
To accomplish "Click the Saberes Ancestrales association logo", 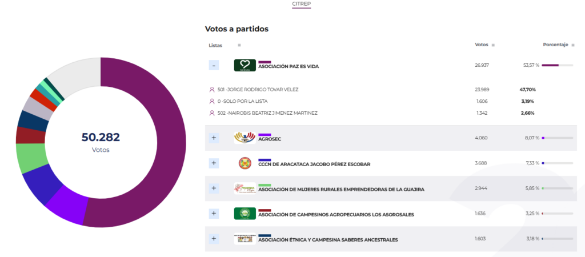I will (x=245, y=239).
